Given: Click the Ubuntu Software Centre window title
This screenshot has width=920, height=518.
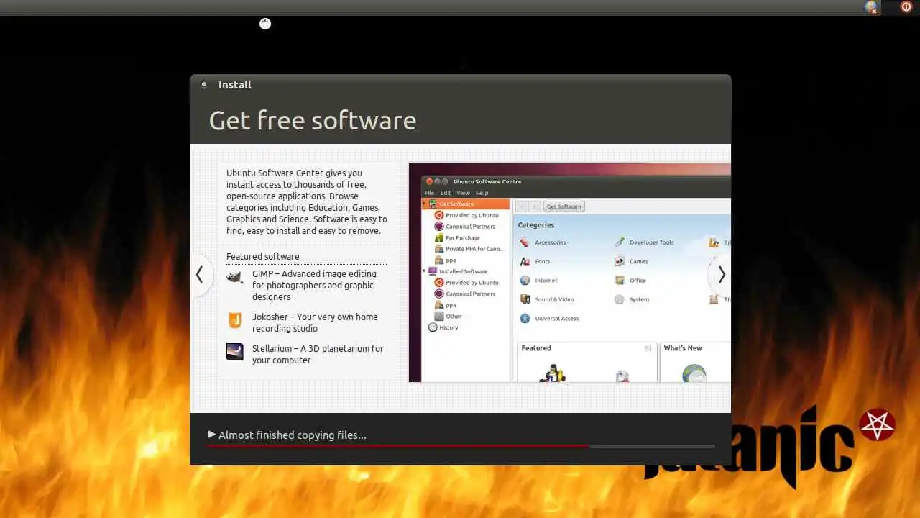Looking at the screenshot, I should click(487, 181).
